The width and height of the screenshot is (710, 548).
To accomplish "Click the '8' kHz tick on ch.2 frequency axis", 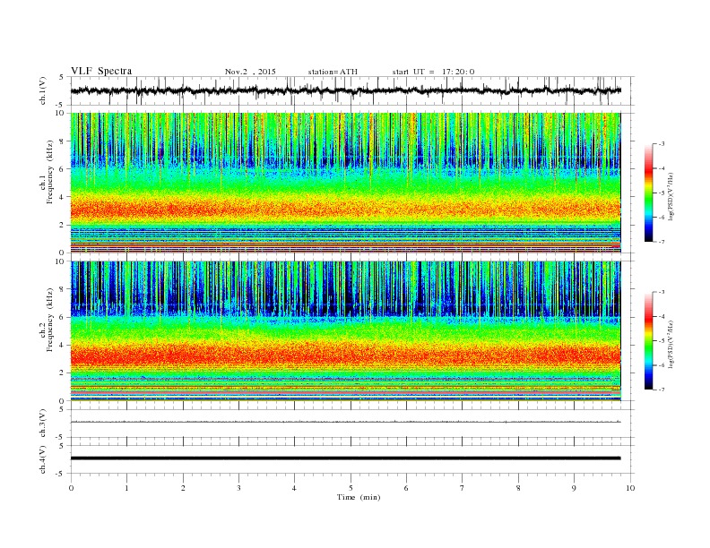I will tap(62, 289).
